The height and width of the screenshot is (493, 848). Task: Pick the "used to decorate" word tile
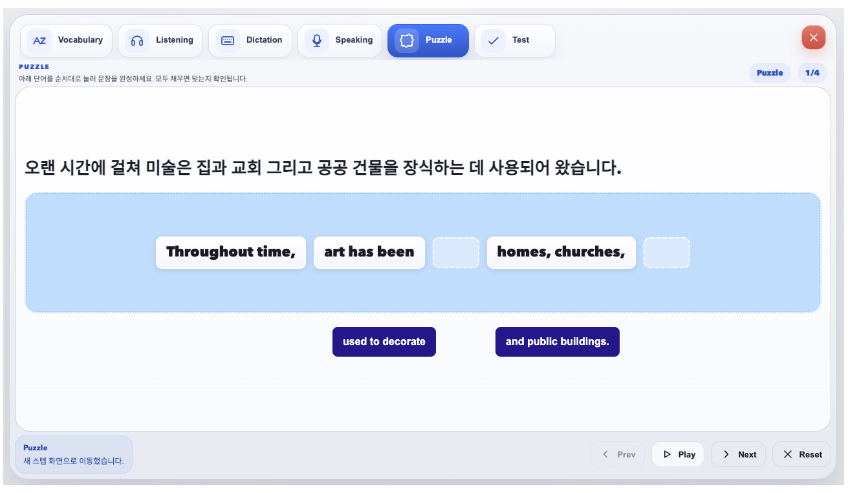tap(384, 342)
